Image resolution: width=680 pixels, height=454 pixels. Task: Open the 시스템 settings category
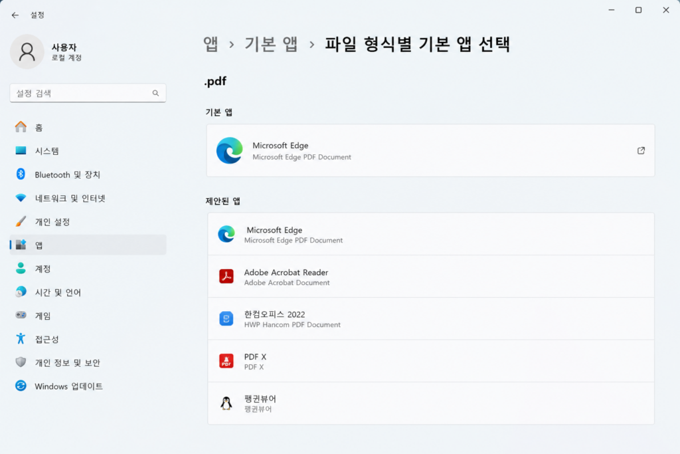tap(88, 151)
